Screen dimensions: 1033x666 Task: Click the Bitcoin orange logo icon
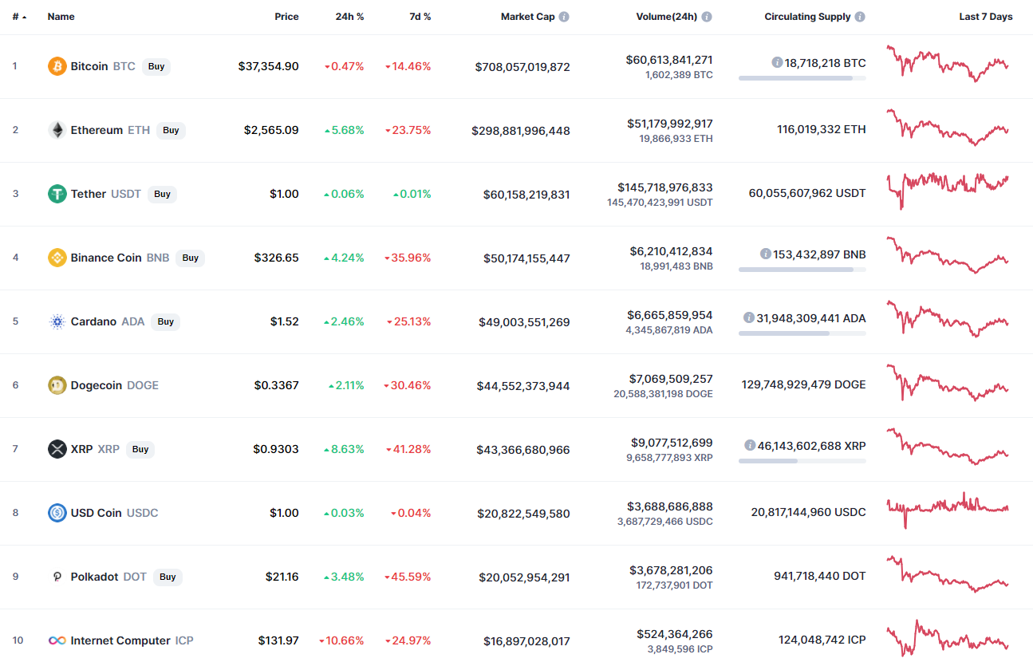coord(57,66)
